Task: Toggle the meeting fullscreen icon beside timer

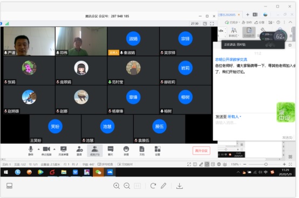Action: (212, 24)
